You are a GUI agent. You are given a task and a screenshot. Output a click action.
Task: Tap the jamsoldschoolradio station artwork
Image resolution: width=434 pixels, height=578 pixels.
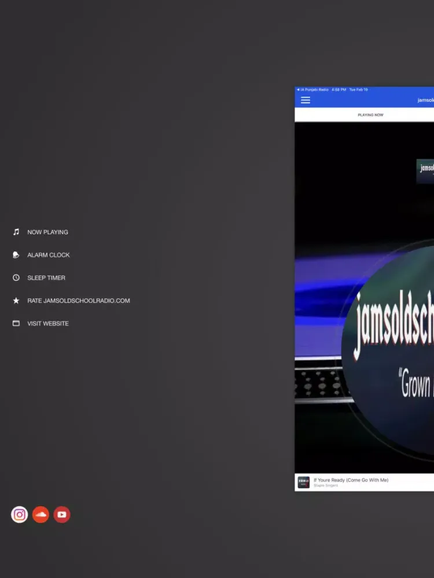coord(388,350)
